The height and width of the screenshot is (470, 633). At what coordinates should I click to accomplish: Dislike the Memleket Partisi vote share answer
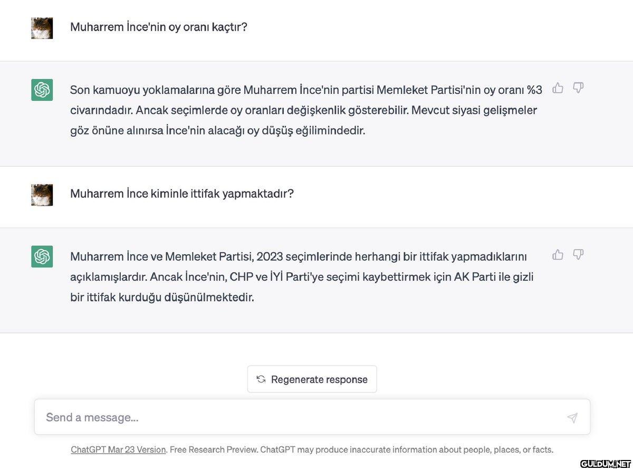point(578,88)
